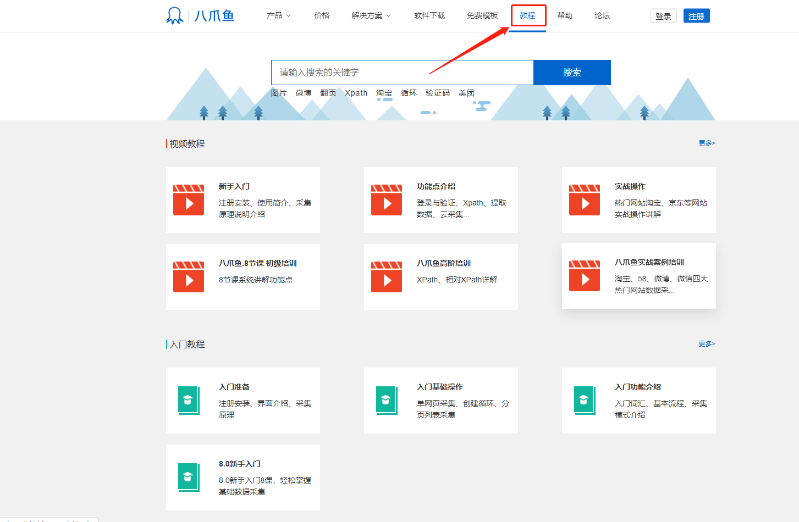
Task: Open the 实战操作 video clapper icon
Action: point(585,200)
